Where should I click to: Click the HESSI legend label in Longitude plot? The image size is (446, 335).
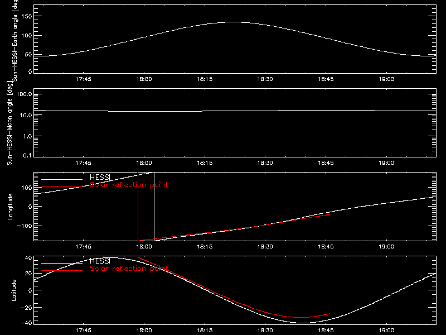[x=100, y=178]
